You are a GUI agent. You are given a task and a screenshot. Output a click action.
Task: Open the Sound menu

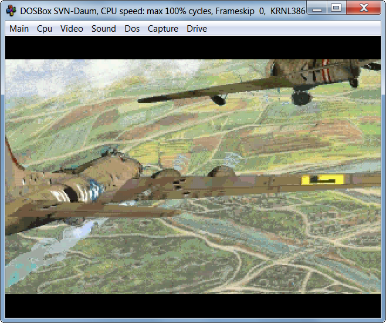click(x=103, y=28)
